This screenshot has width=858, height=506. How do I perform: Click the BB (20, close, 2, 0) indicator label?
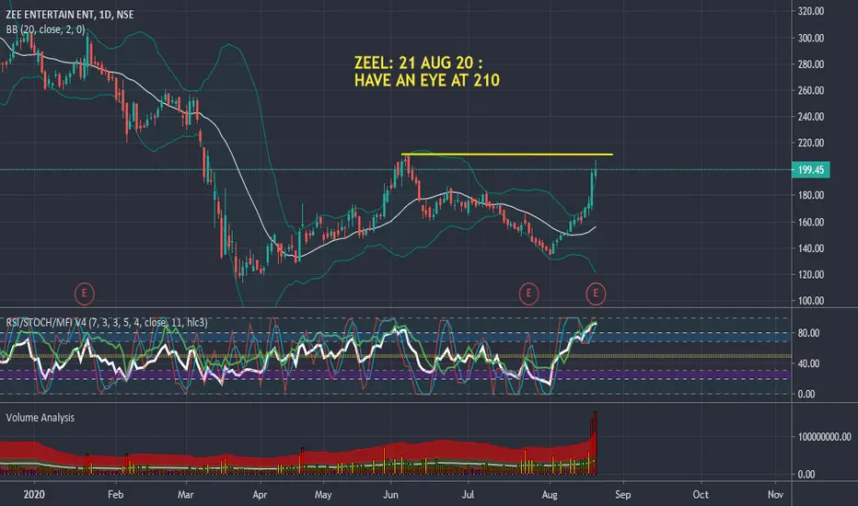click(x=45, y=29)
